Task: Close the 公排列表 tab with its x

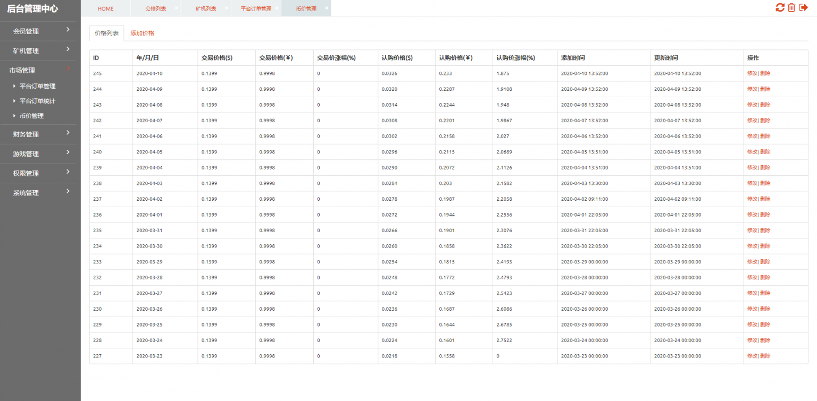Action: coord(176,8)
